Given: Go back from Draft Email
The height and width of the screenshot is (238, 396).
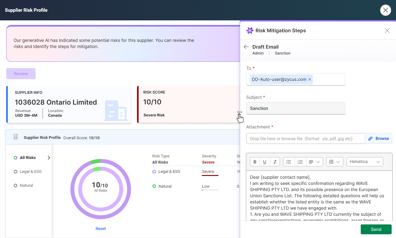Looking at the screenshot, I should (x=246, y=47).
